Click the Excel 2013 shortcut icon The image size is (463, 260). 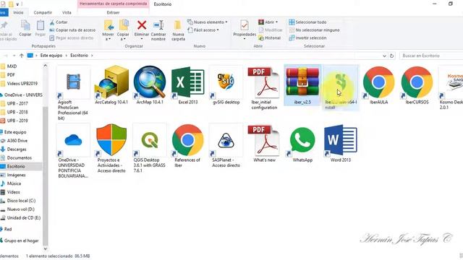tap(188, 82)
